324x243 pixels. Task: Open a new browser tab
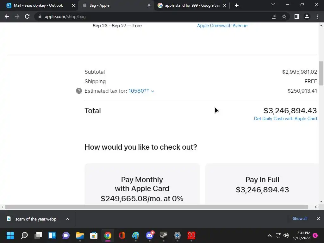click(237, 5)
